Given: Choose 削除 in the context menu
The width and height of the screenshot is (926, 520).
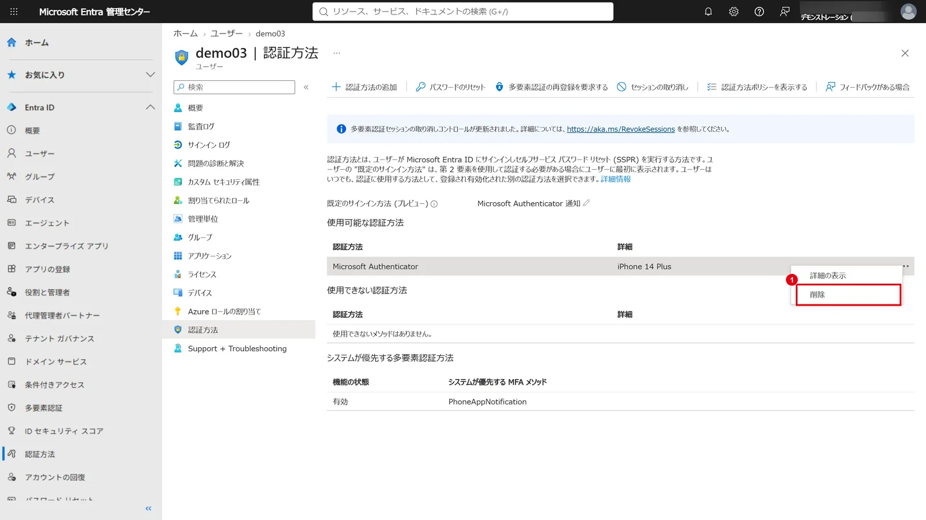Looking at the screenshot, I should 848,295.
